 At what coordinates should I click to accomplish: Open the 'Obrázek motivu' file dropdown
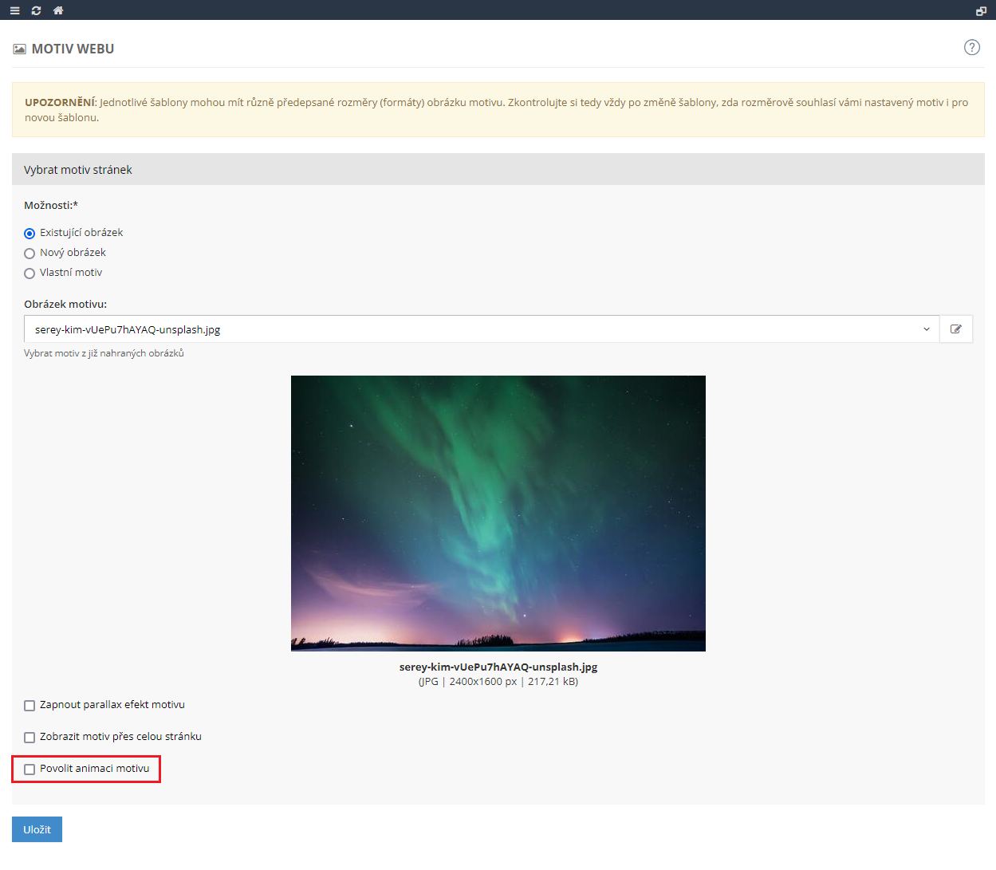coord(478,329)
